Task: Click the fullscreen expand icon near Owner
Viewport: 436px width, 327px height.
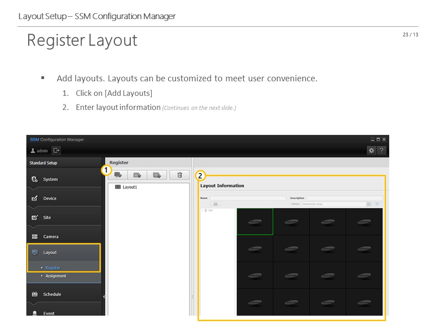Action: pos(377,204)
